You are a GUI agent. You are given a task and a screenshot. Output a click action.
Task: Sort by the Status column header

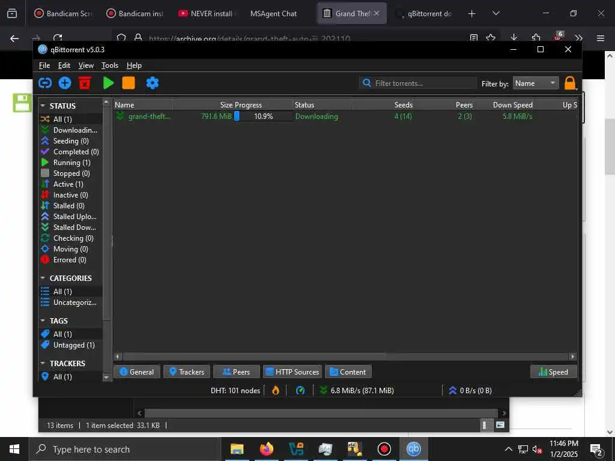[x=323, y=104]
